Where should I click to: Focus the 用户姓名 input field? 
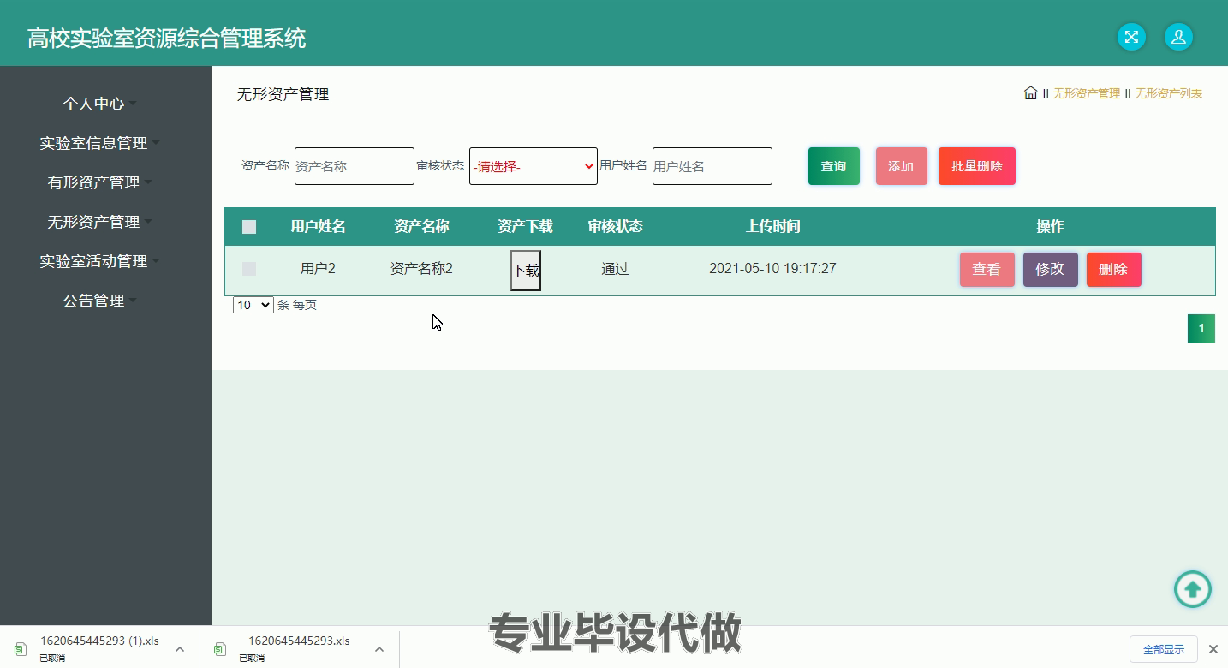coord(712,166)
